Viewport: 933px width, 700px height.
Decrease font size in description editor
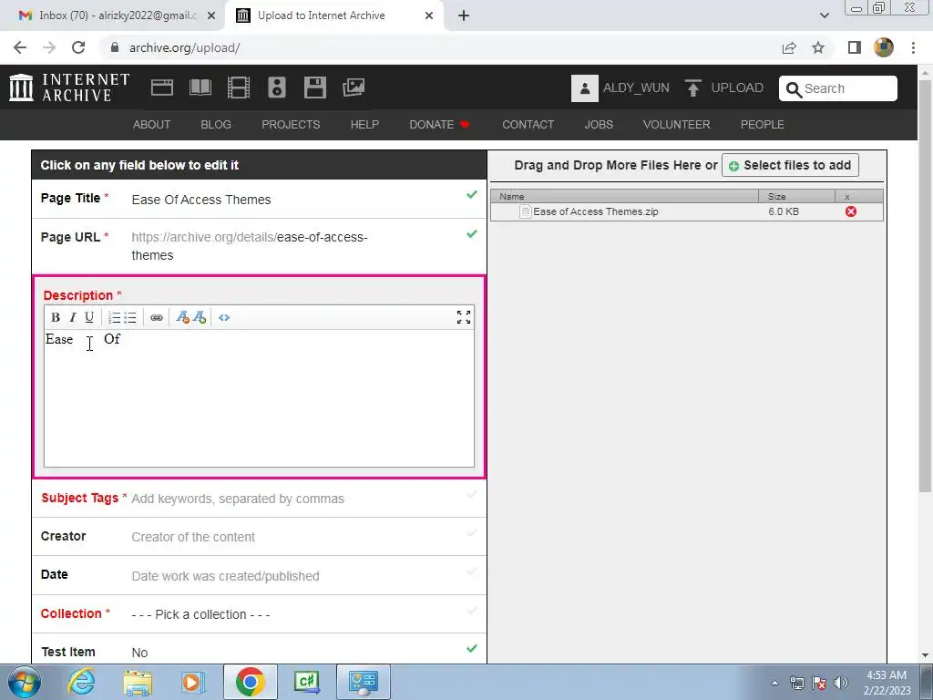point(182,317)
